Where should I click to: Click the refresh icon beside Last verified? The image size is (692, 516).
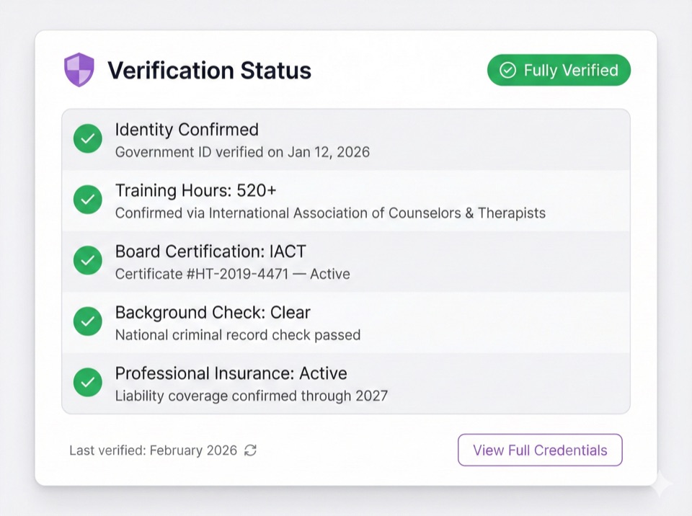tap(250, 450)
